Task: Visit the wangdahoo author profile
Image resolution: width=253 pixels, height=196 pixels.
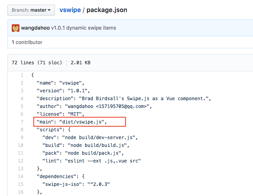Action: pos(35,28)
